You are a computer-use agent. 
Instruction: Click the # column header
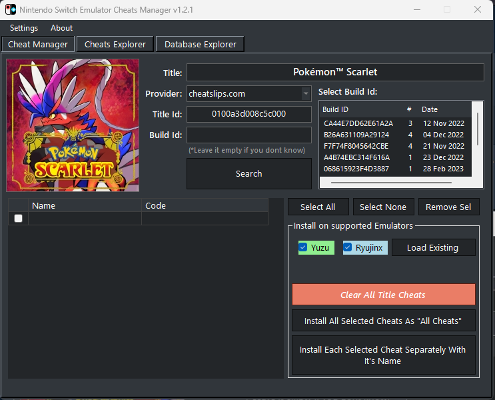[x=409, y=109]
